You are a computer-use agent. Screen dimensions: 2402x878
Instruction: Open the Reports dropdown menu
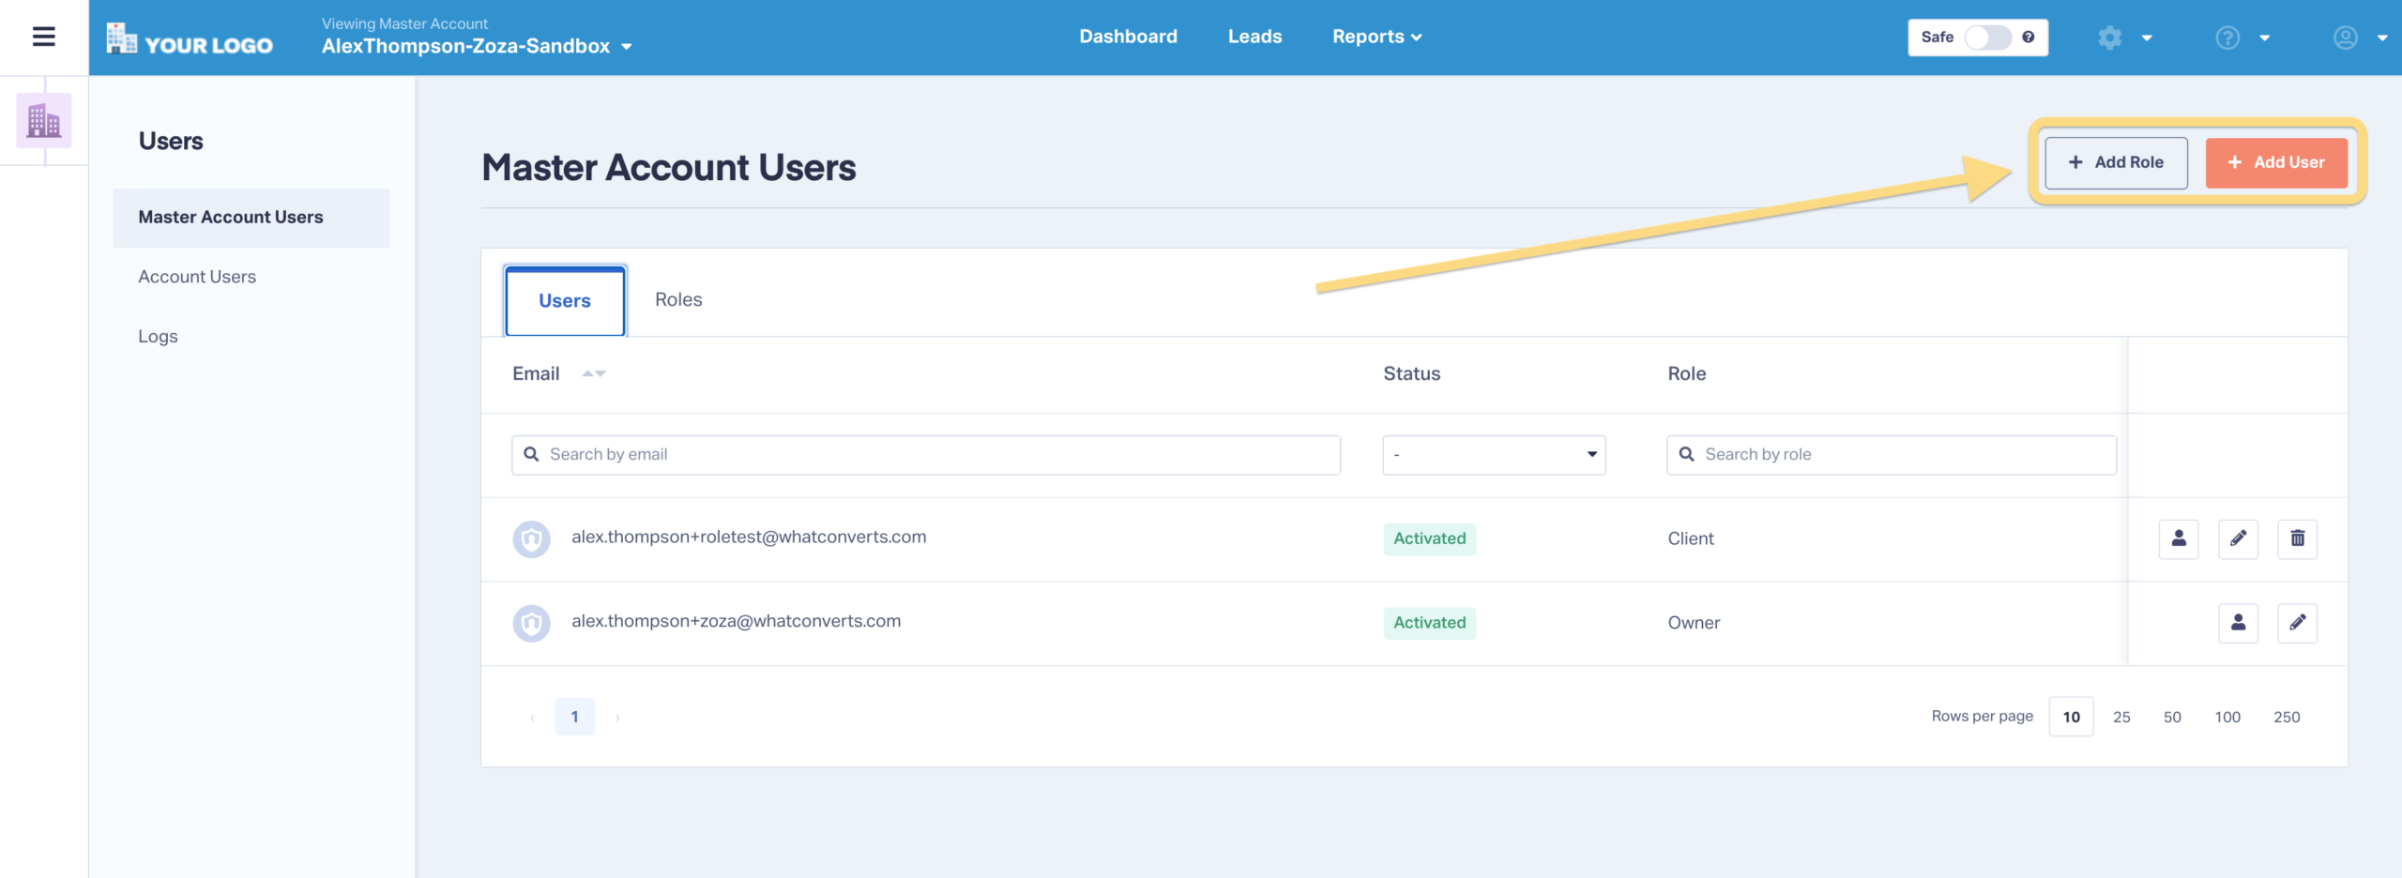(x=1376, y=37)
